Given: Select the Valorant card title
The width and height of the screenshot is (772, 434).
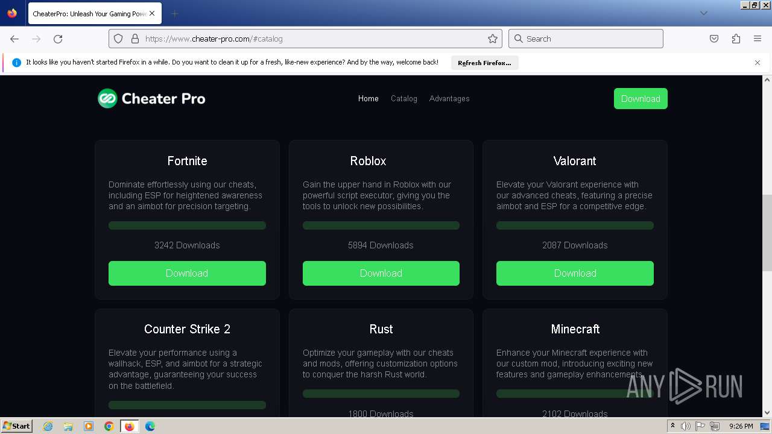Looking at the screenshot, I should pyautogui.click(x=575, y=161).
